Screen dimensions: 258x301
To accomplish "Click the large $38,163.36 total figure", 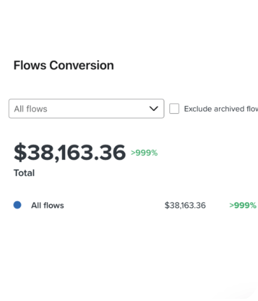I will point(70,152).
